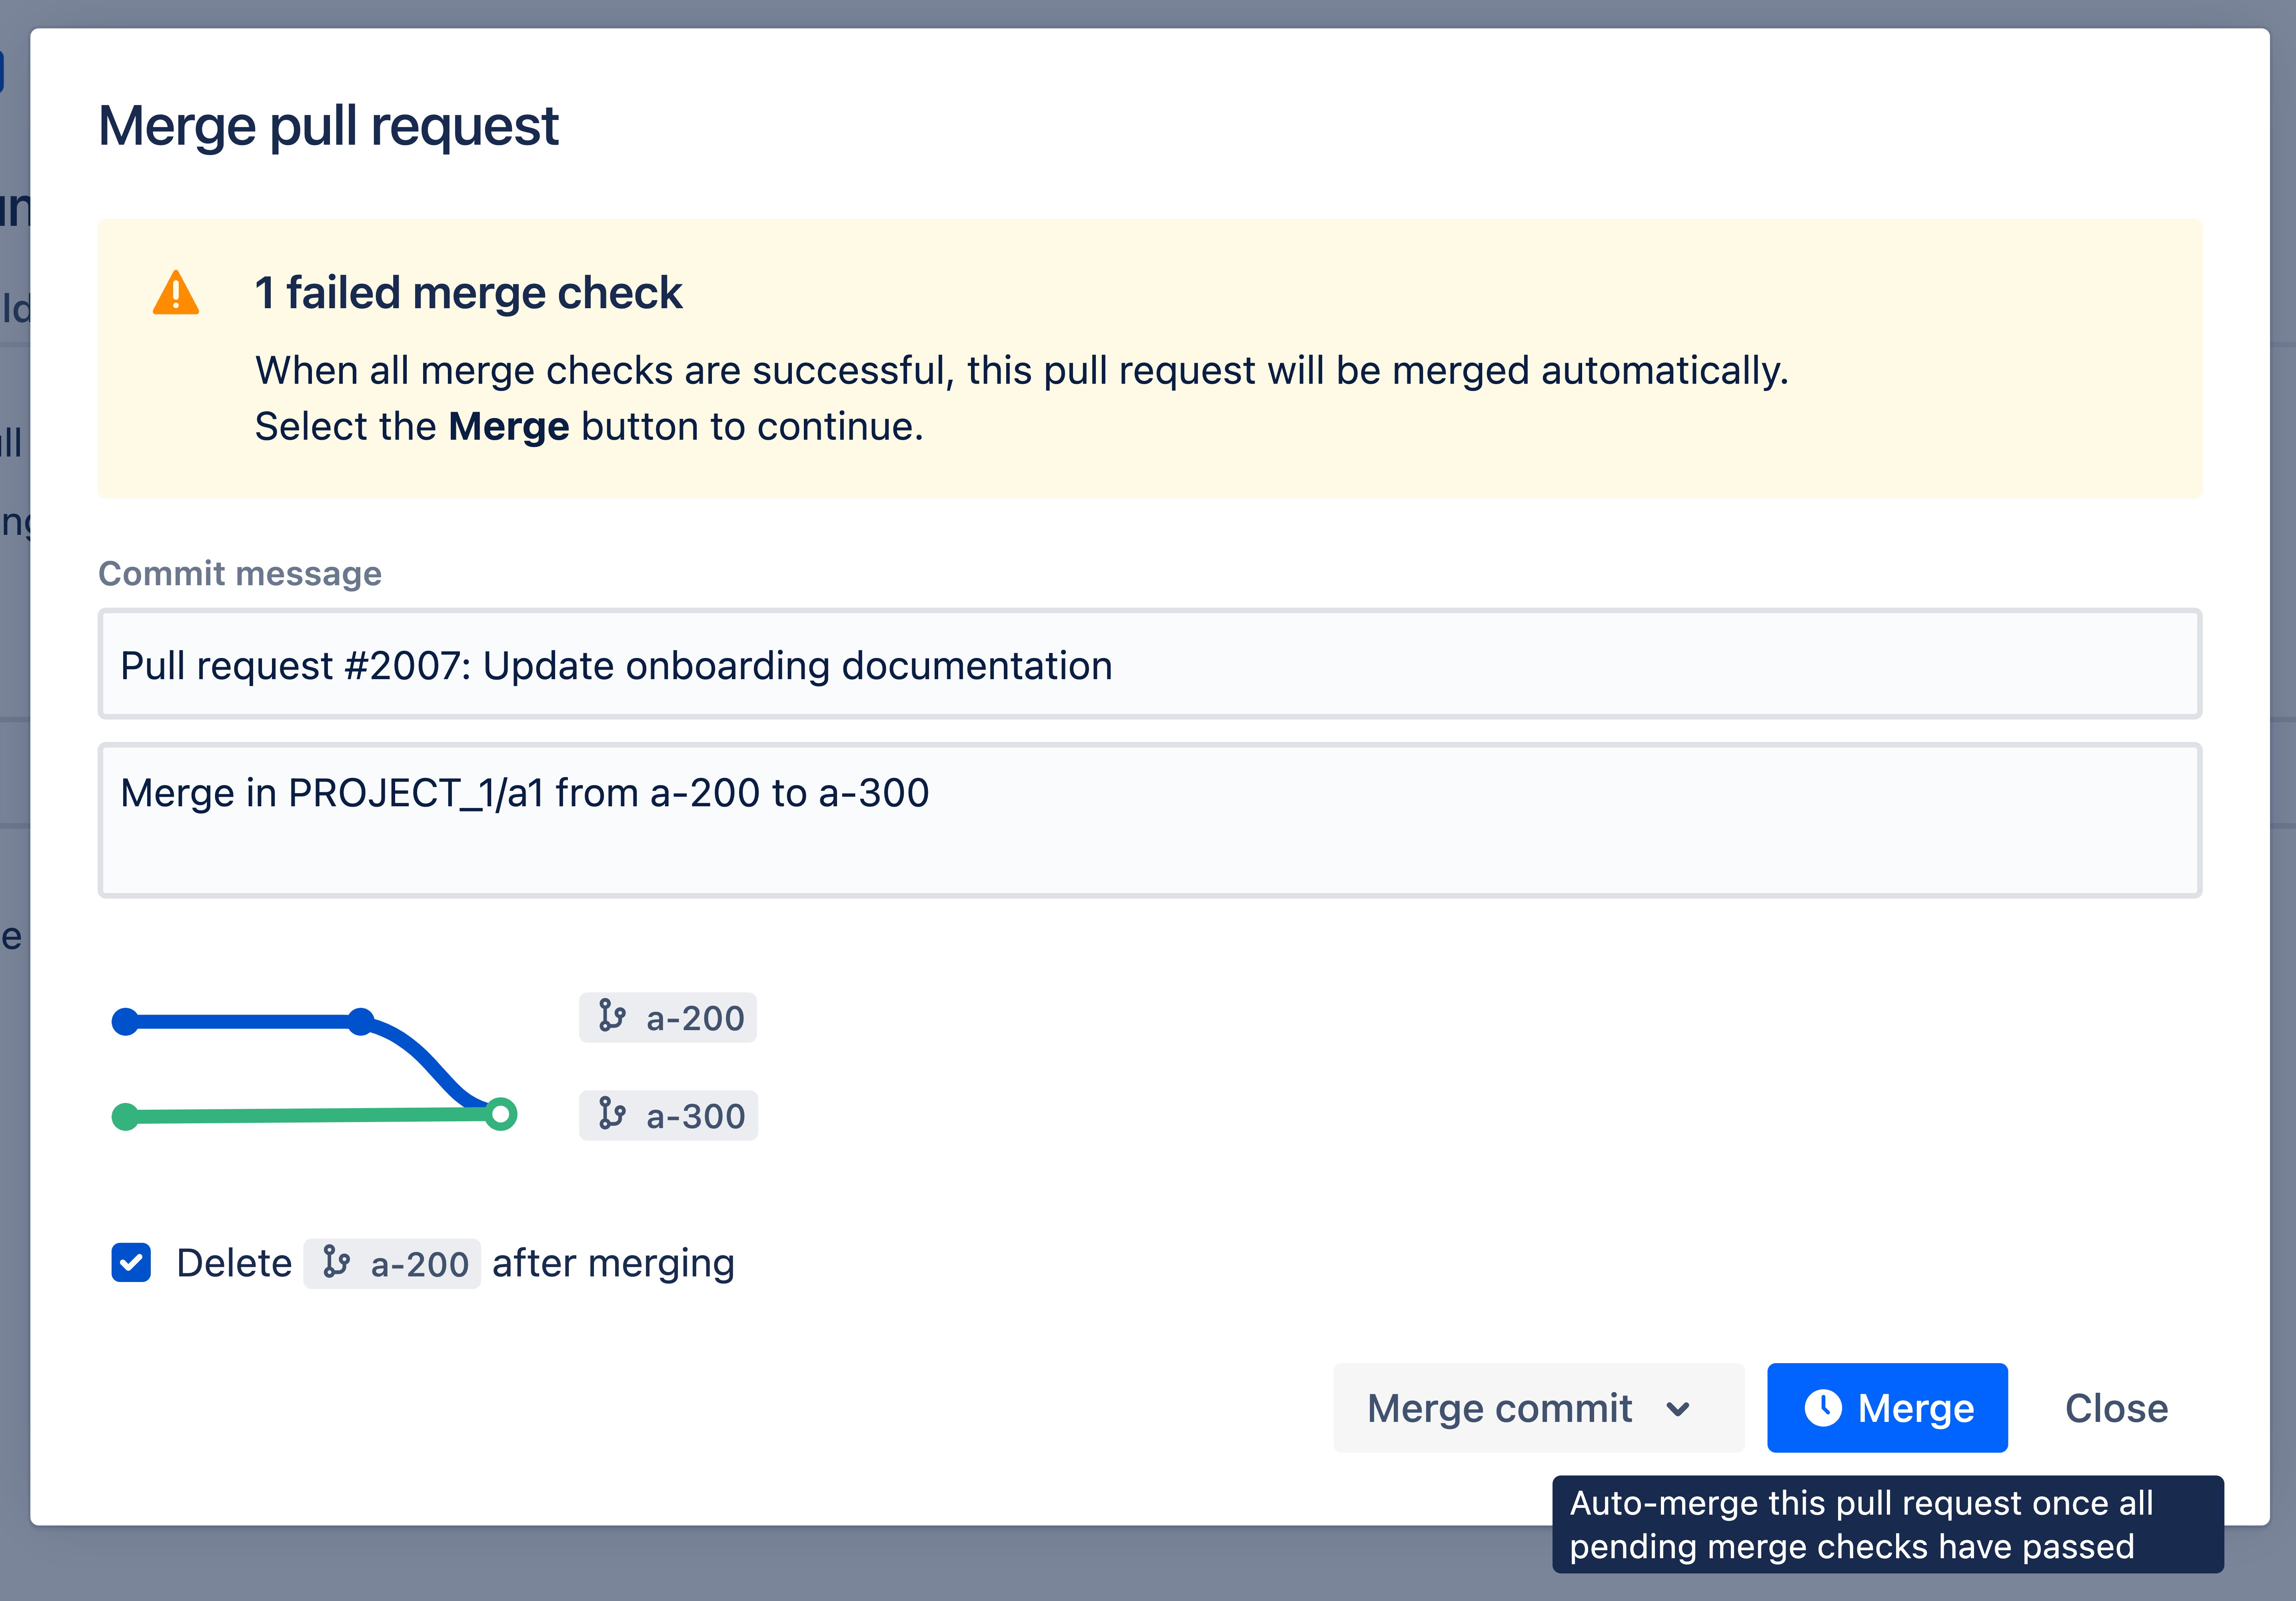
Task: Click the Close button
Action: [2116, 1407]
